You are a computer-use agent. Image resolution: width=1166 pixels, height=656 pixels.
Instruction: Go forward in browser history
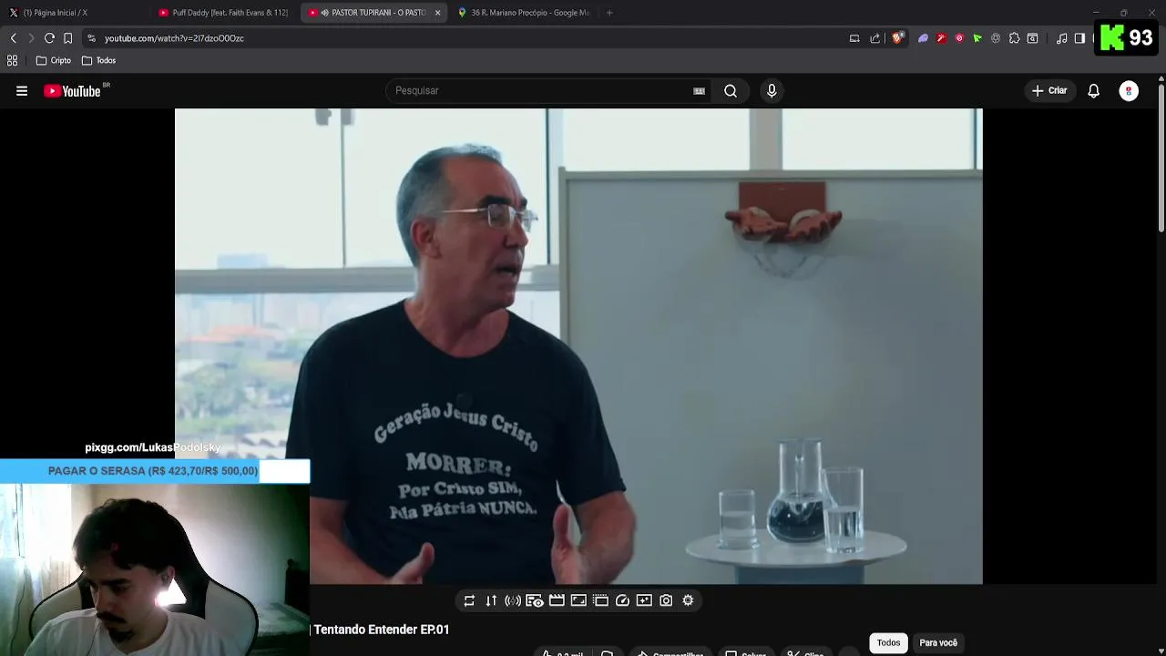[x=31, y=38]
